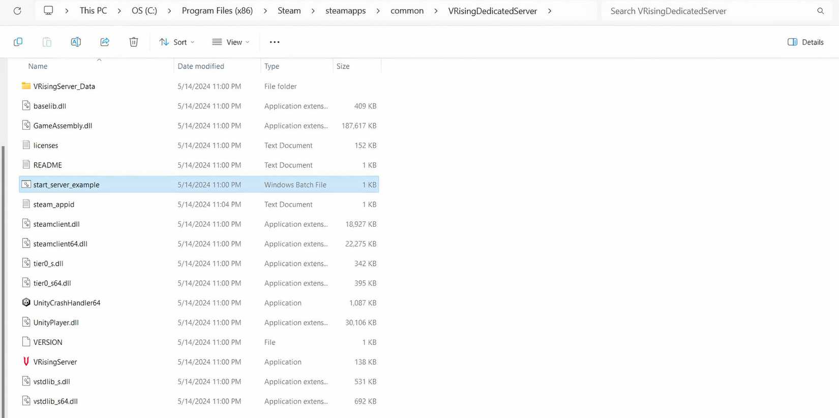Click the Copy icon in toolbar
This screenshot has width=839, height=418.
coord(18,42)
